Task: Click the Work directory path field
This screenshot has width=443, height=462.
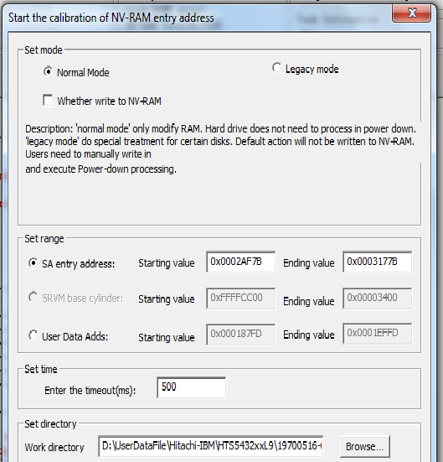Action: point(211,446)
